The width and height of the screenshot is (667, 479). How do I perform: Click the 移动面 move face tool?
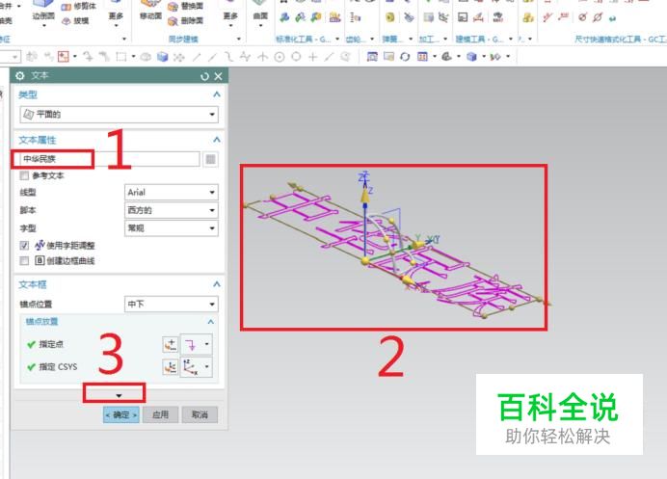click(x=150, y=11)
